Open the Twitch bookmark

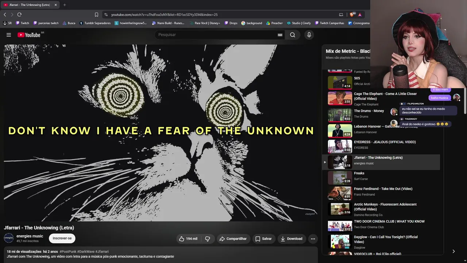(23, 23)
